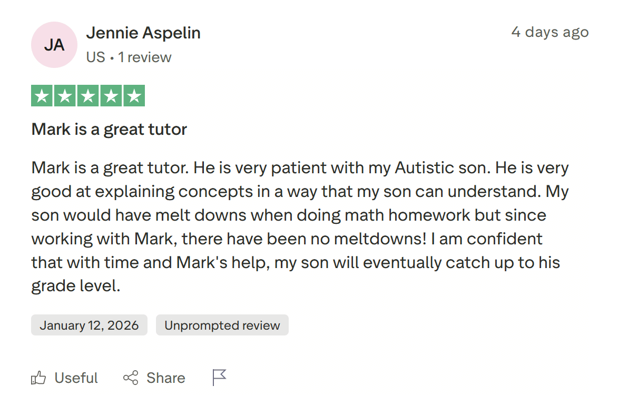This screenshot has width=618, height=415.
Task: Select the fourth star in the rating
Action: (x=111, y=95)
